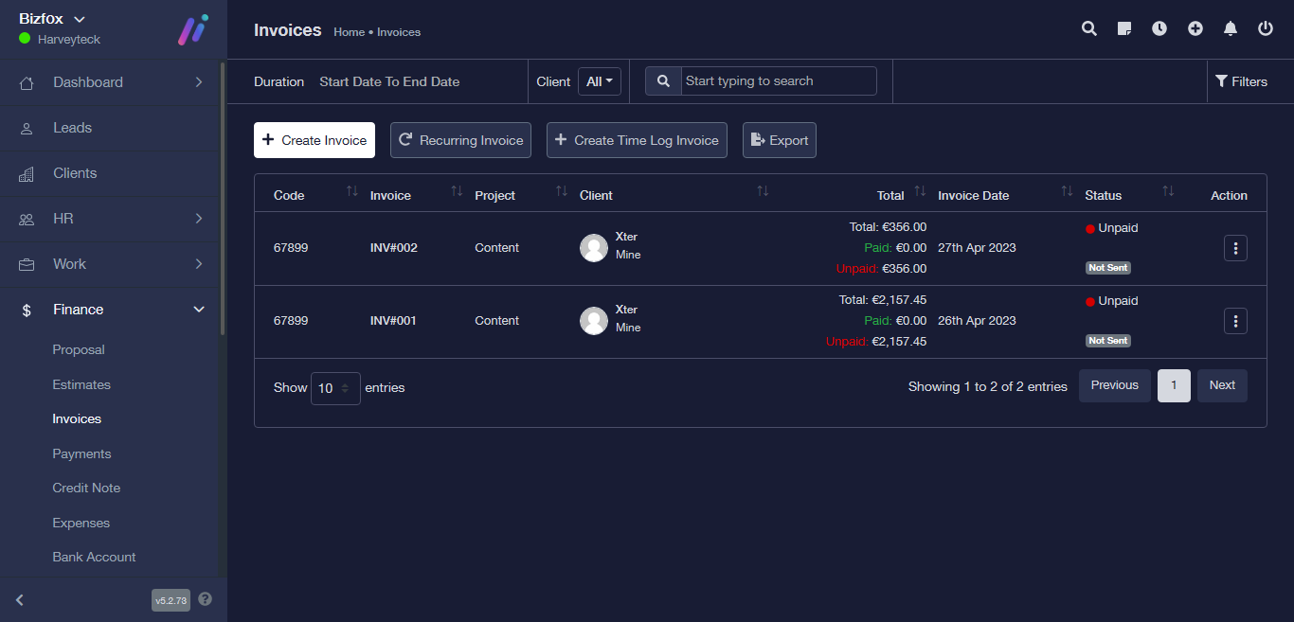1294x622 pixels.
Task: Click the power logout icon
Action: click(x=1266, y=28)
